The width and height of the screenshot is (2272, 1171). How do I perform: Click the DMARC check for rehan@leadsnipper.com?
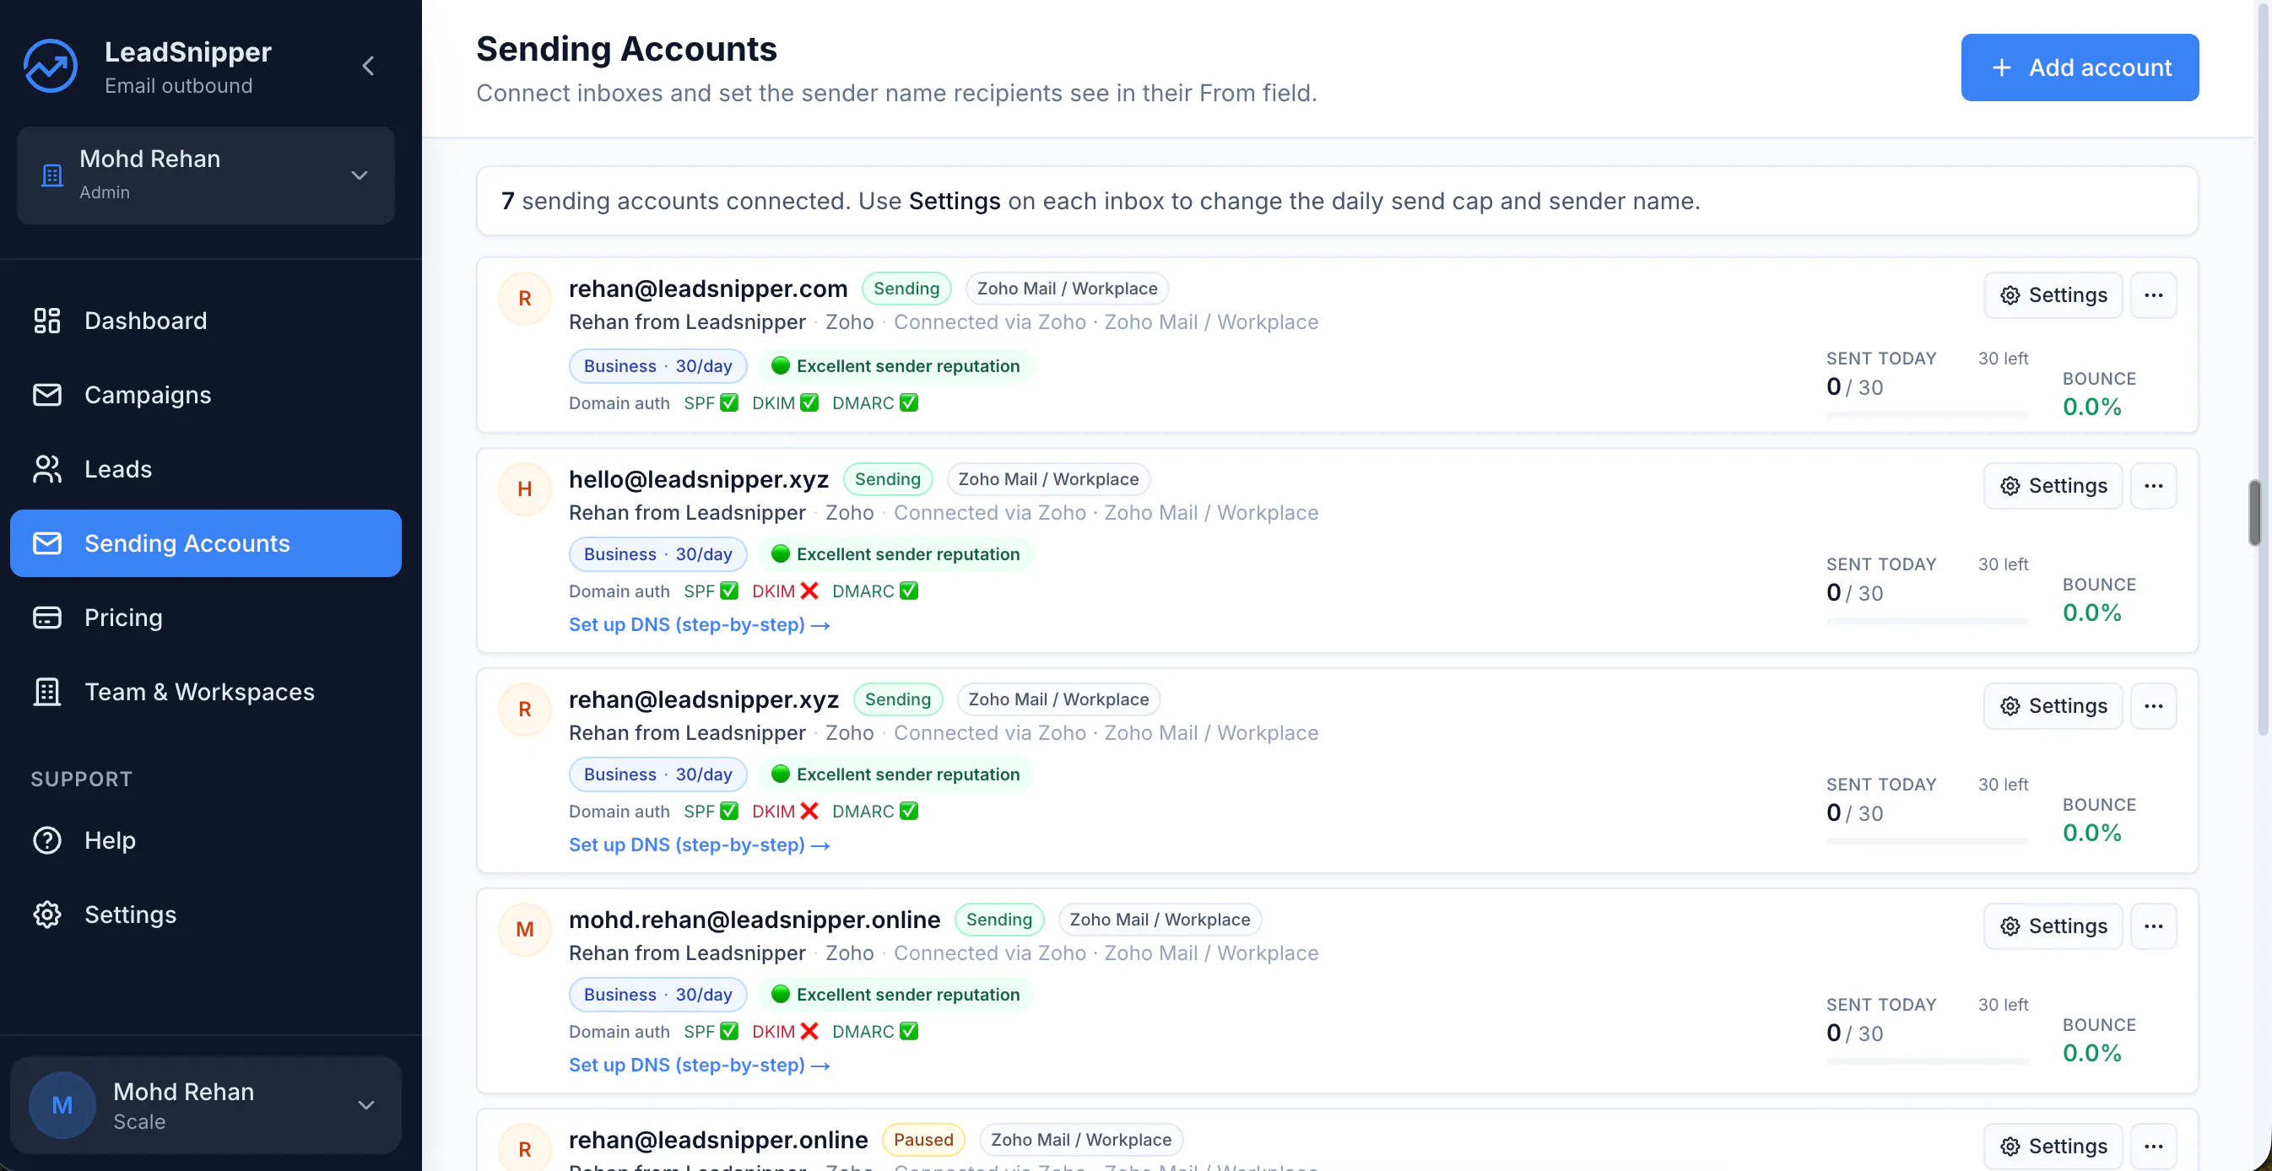908,403
